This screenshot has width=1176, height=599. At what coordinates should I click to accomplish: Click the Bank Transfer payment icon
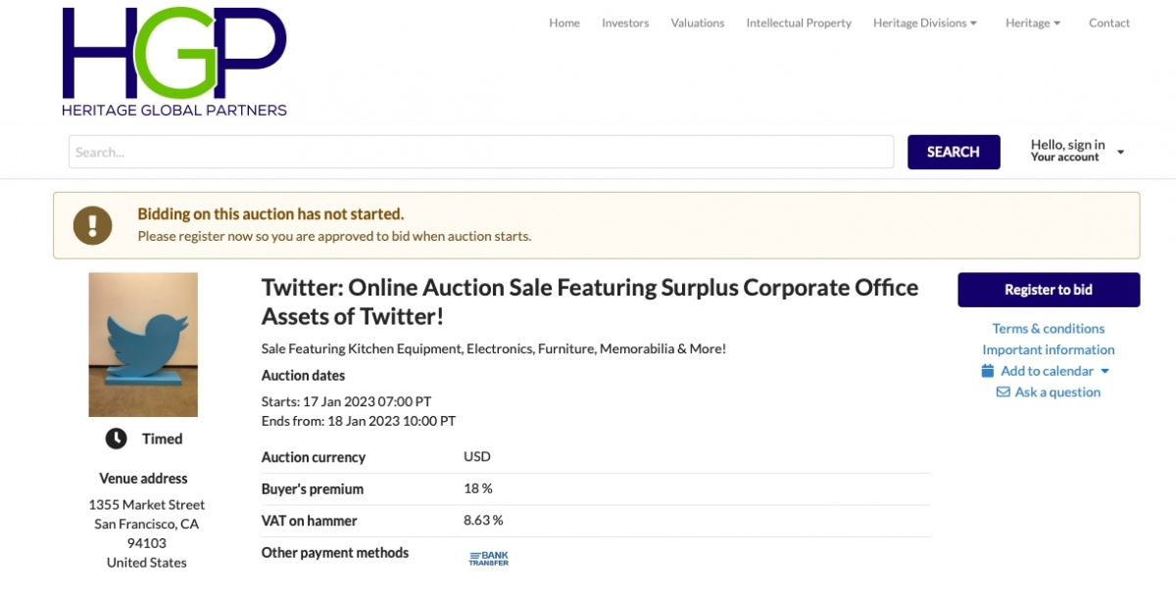pyautogui.click(x=488, y=558)
